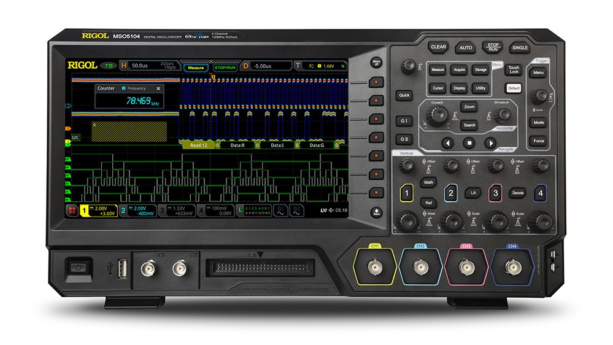Image resolution: width=613 pixels, height=345 pixels.
Task: Open the L digital channels label
Action: [x=254, y=211]
